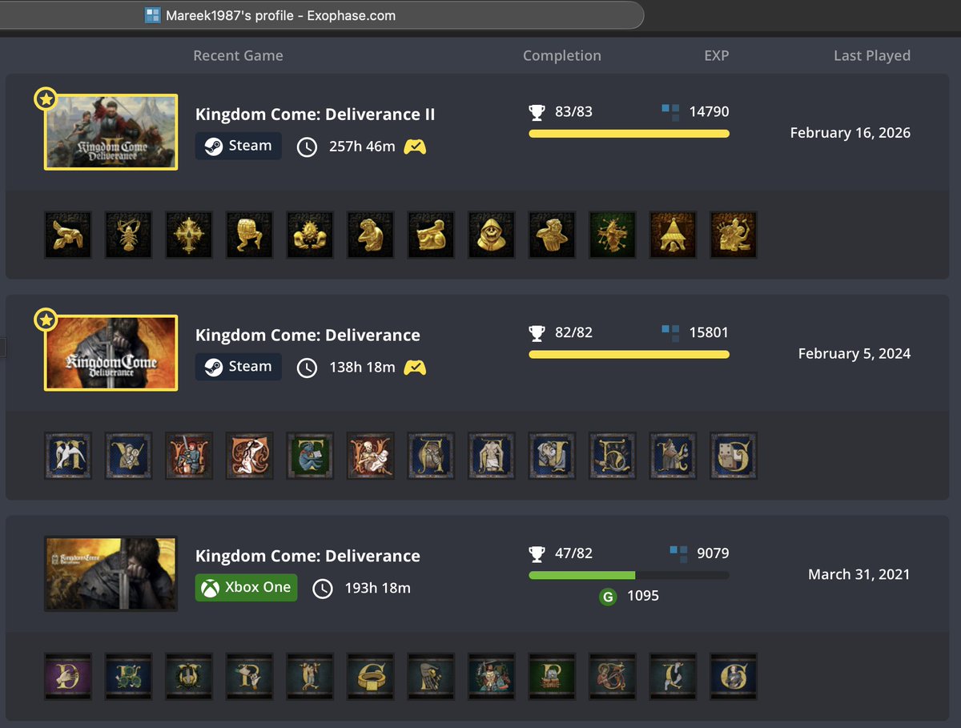Click the yellow progress bar under 82/82
Image resolution: width=961 pixels, height=728 pixels.
point(629,354)
